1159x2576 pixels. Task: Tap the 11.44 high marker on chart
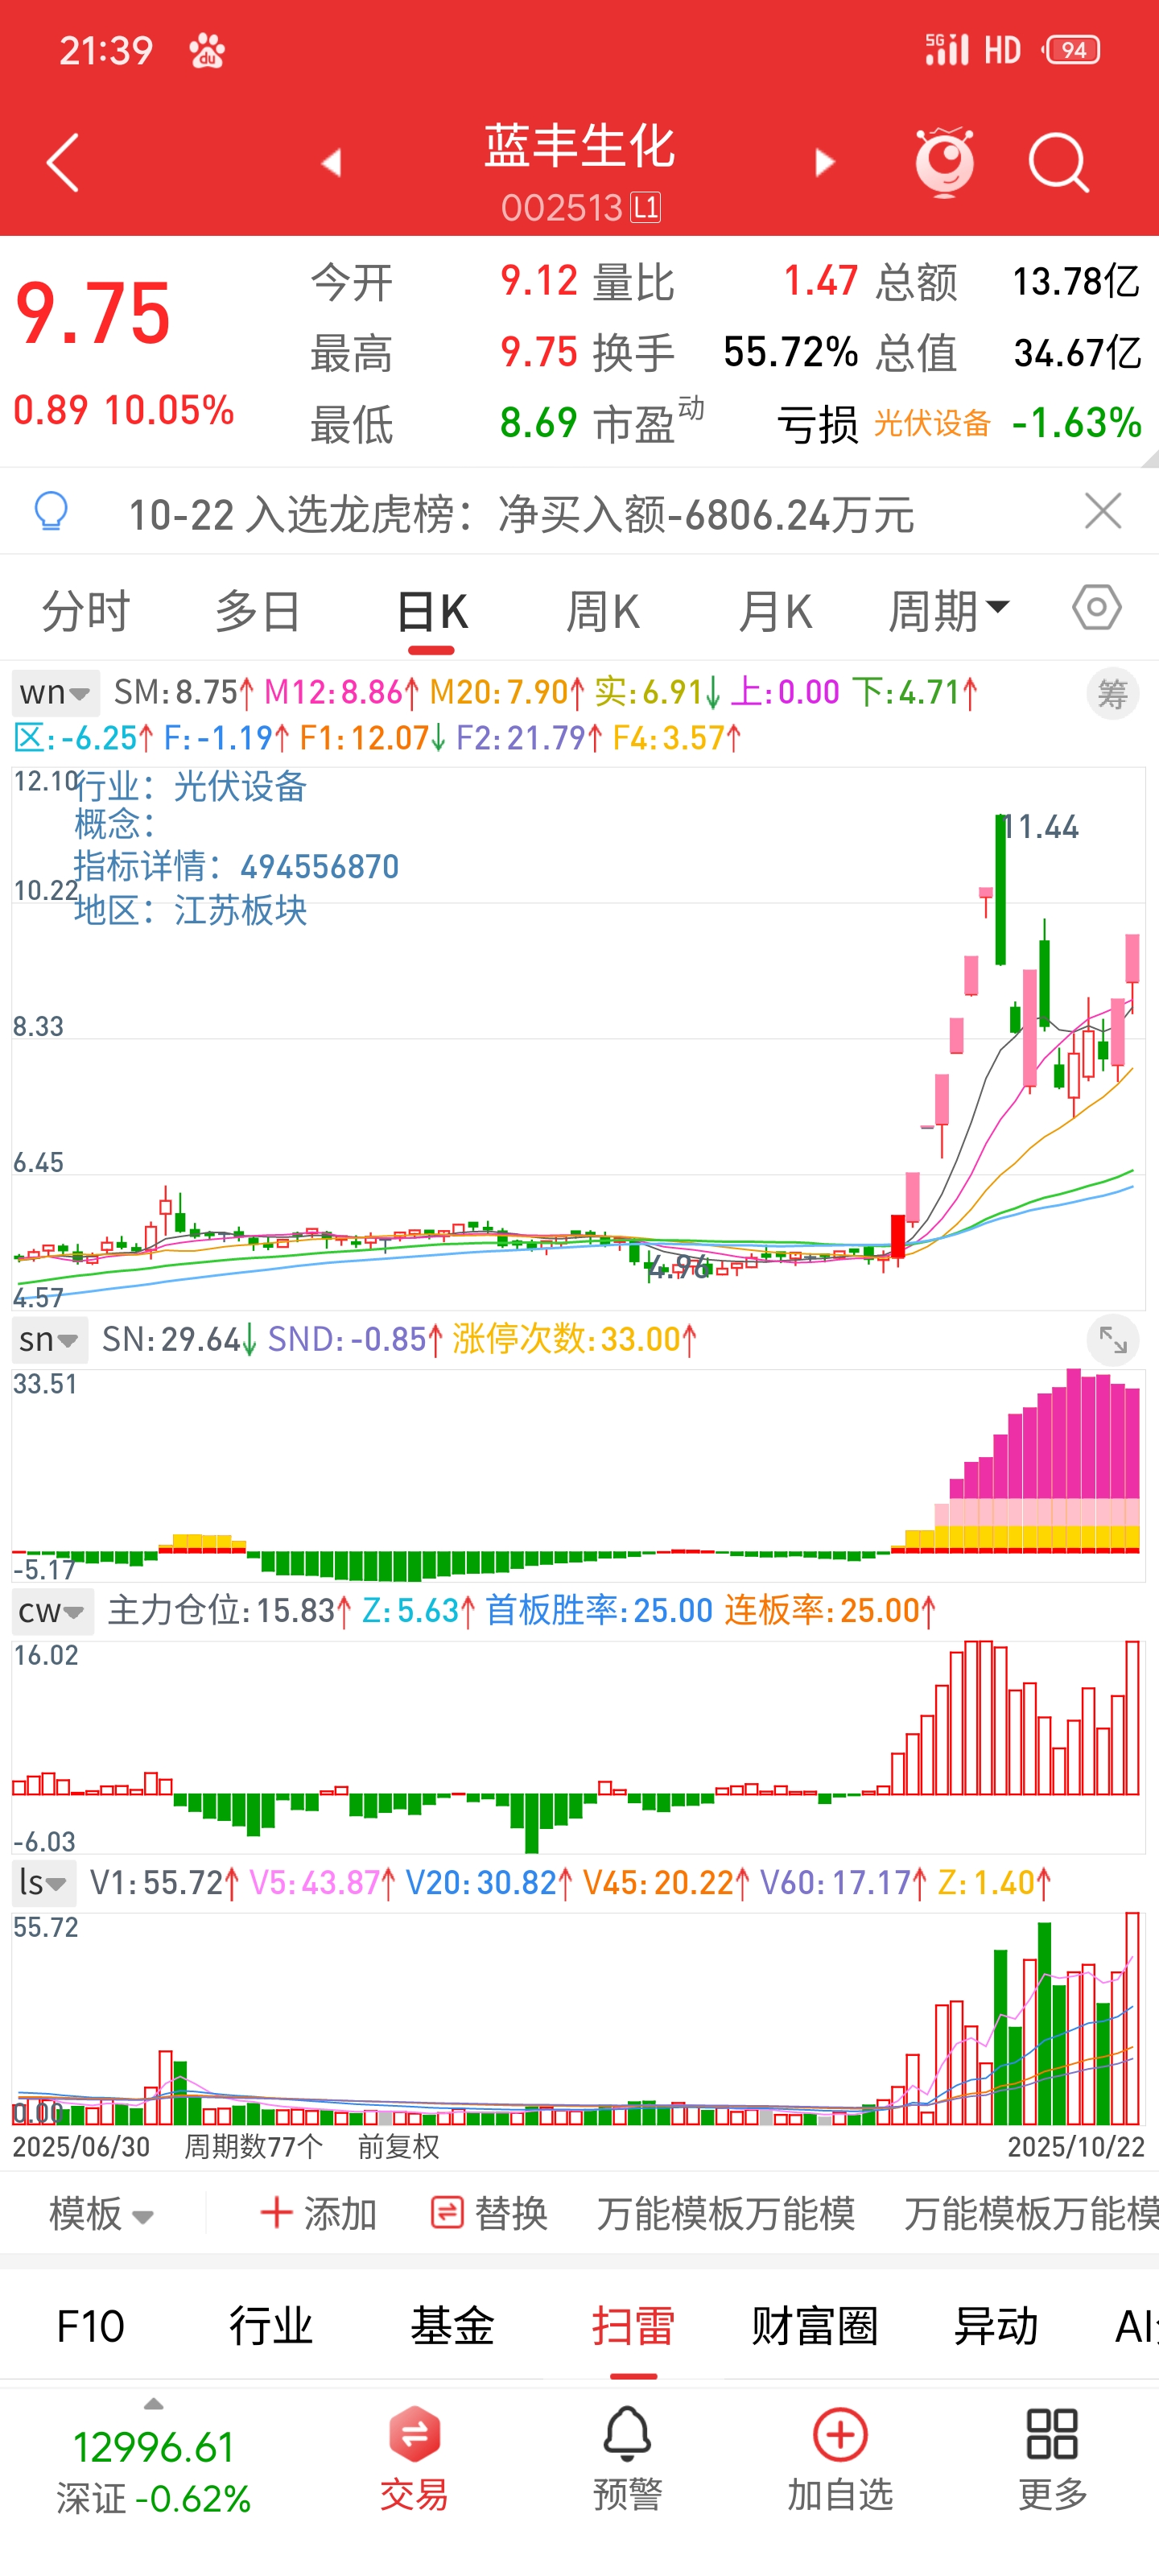(x=1041, y=827)
